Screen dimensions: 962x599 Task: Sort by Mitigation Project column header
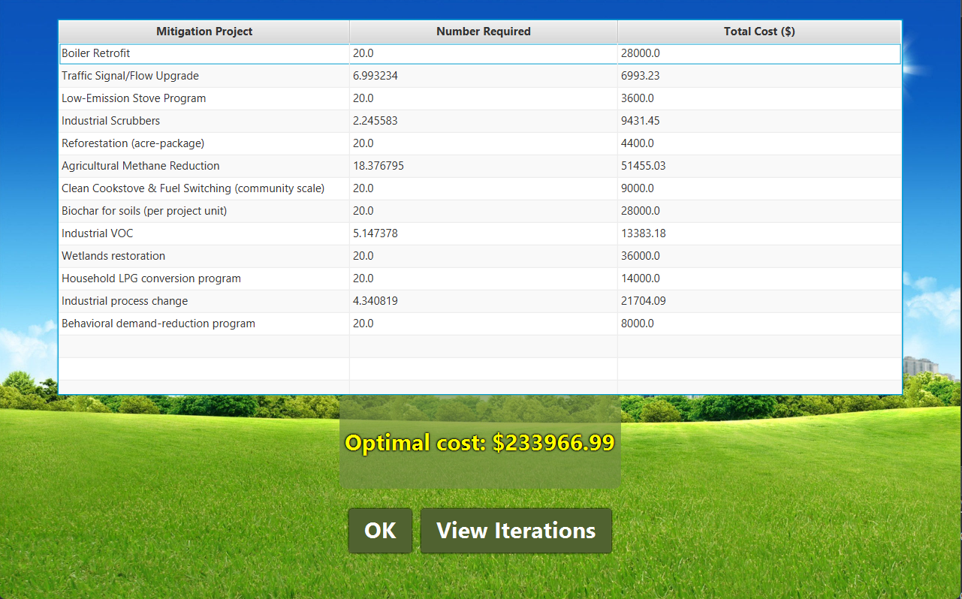pos(204,32)
